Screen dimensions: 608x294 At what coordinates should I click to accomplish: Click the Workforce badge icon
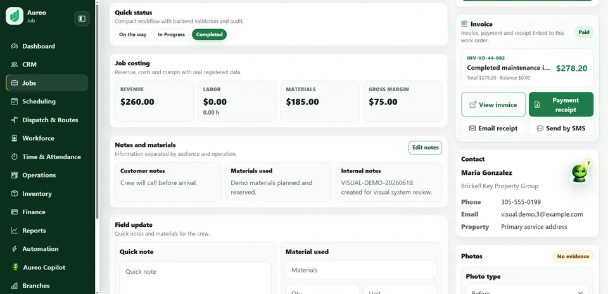tap(15, 138)
